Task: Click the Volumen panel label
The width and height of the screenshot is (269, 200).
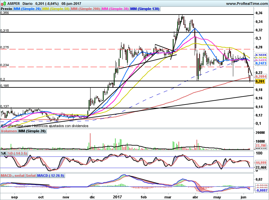Action: [9, 131]
